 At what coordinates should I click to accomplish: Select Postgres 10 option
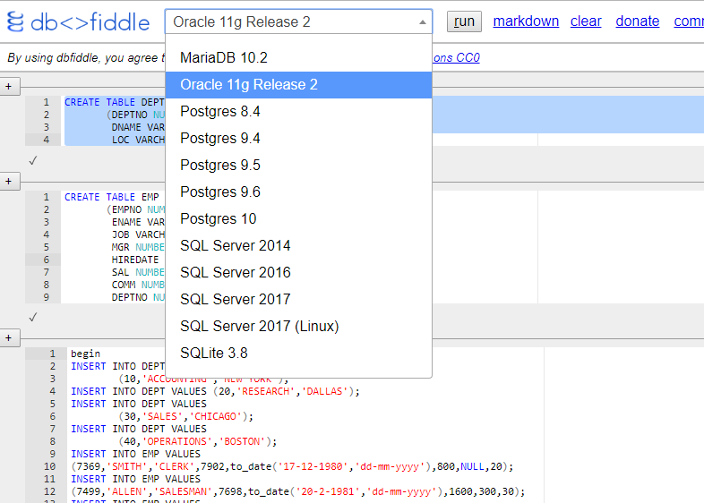pyautogui.click(x=298, y=219)
